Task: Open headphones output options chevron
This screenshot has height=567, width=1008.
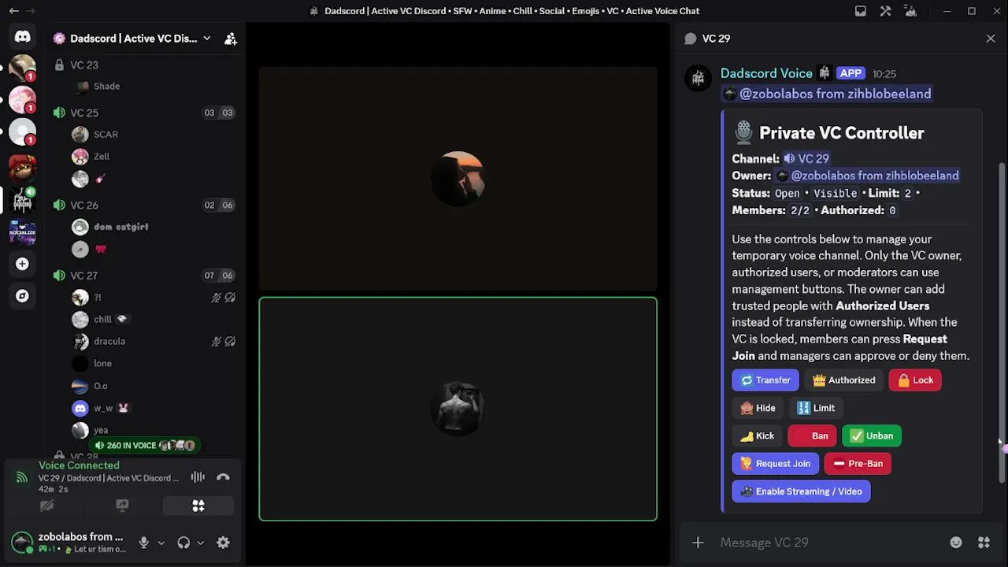Action: pyautogui.click(x=200, y=543)
